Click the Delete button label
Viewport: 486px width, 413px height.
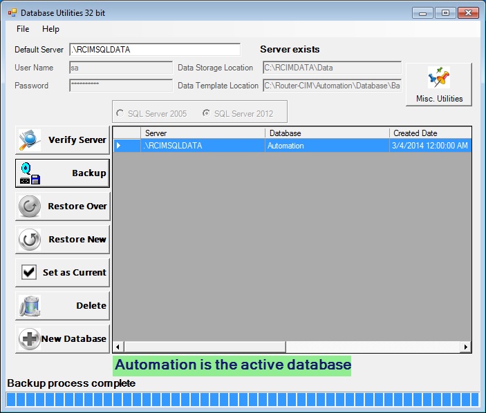coord(91,305)
